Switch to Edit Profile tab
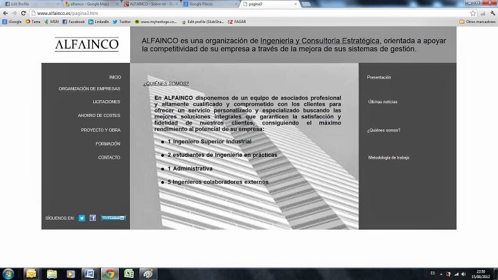 (31, 4)
